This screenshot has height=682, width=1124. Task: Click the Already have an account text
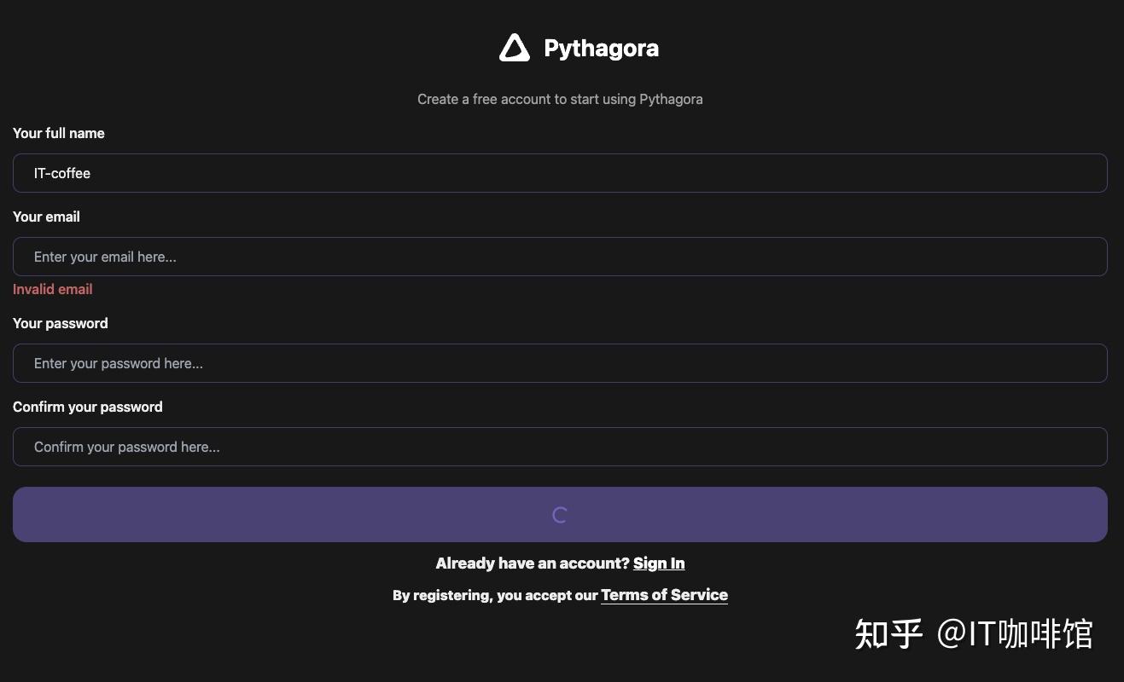(x=532, y=563)
